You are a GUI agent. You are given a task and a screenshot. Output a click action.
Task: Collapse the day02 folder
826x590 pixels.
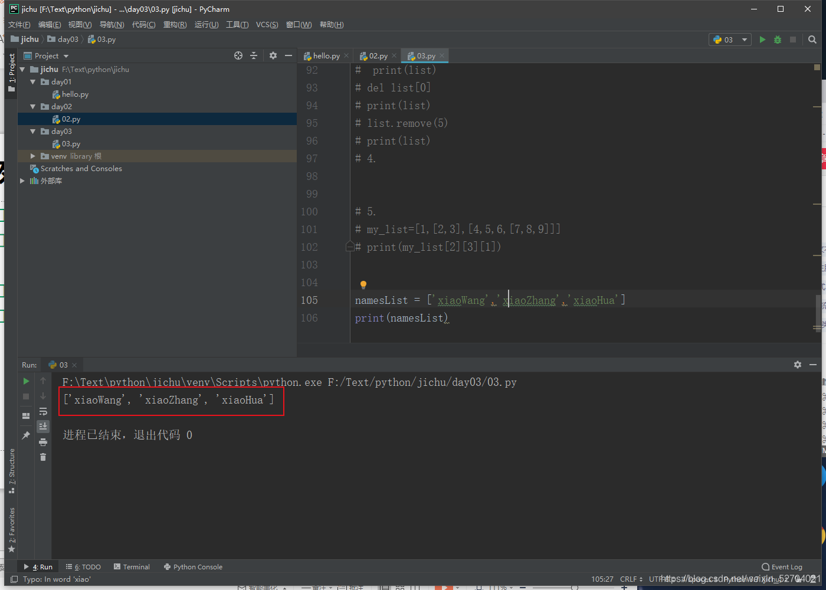tap(33, 106)
